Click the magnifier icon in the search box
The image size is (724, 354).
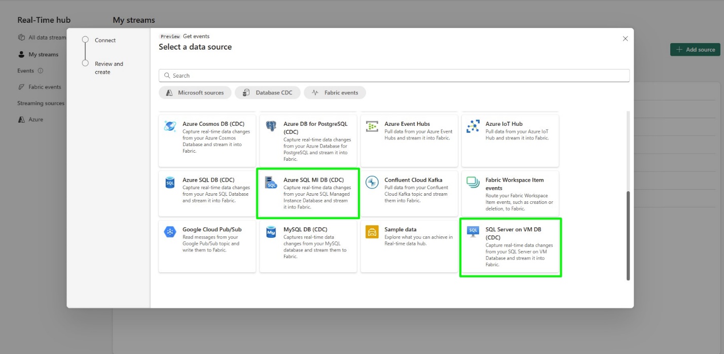coord(167,76)
